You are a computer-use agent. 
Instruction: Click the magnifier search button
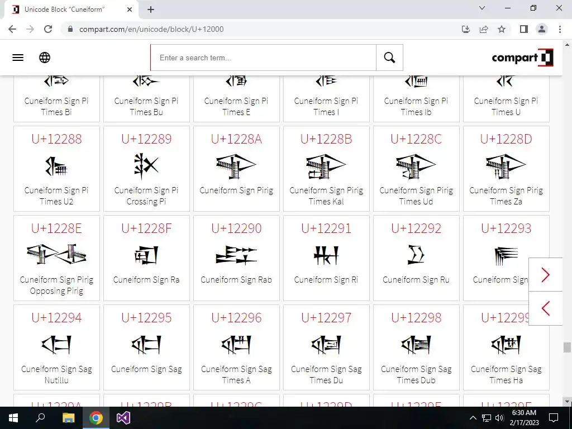[x=389, y=58]
